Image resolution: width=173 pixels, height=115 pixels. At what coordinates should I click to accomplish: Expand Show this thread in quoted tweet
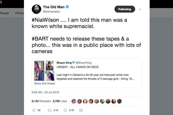pyautogui.click(x=45, y=83)
